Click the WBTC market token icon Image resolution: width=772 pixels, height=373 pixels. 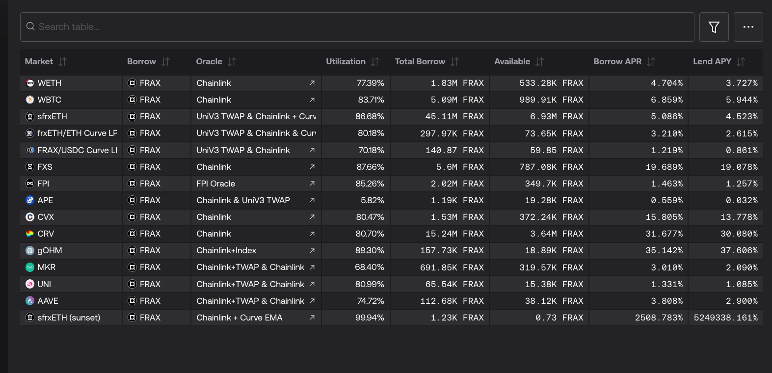[x=30, y=100]
